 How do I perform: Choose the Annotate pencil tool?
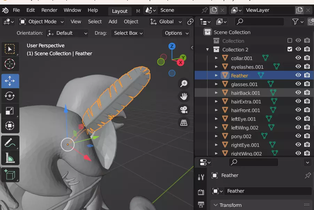[x=10, y=143]
